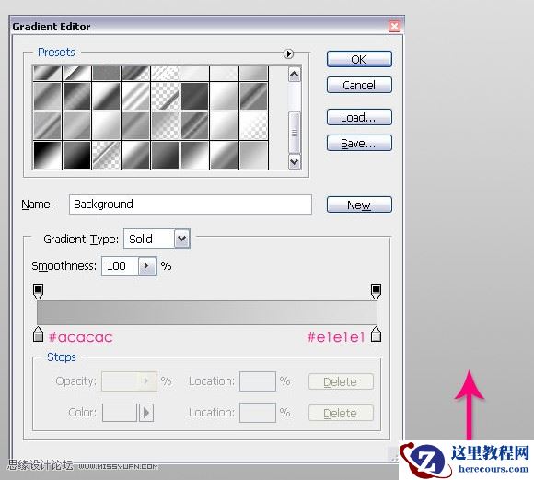Click the presets scrollbar up arrow
This screenshot has width=534, height=480.
click(x=295, y=75)
